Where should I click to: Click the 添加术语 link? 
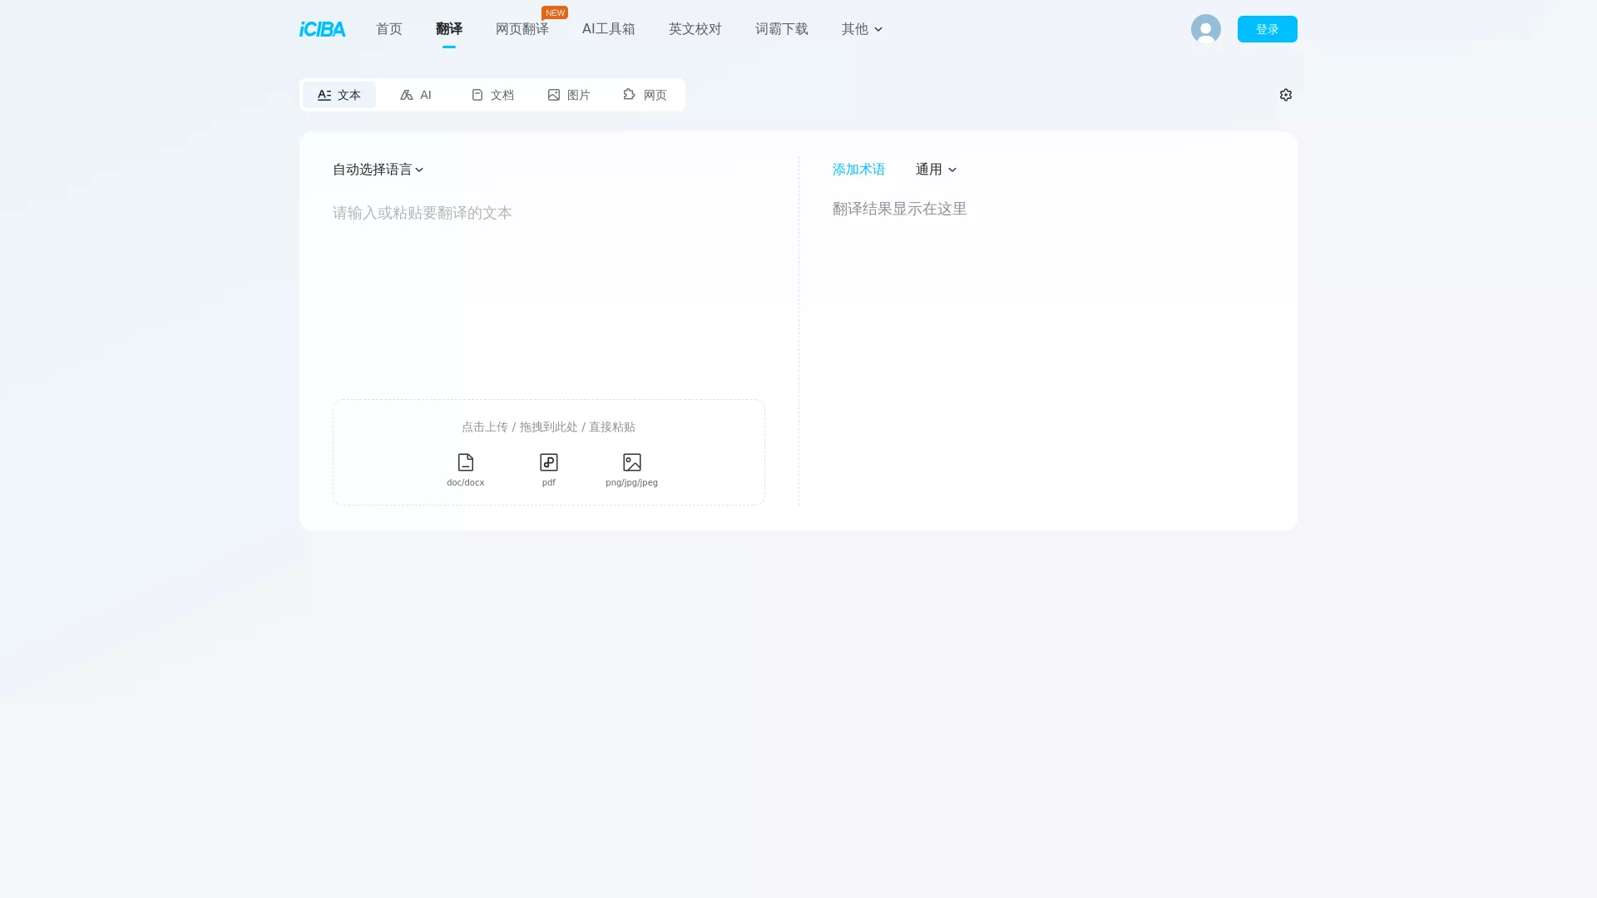tap(858, 170)
